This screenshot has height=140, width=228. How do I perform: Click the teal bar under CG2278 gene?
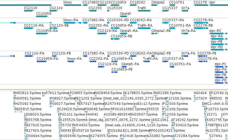pos(201,5)
